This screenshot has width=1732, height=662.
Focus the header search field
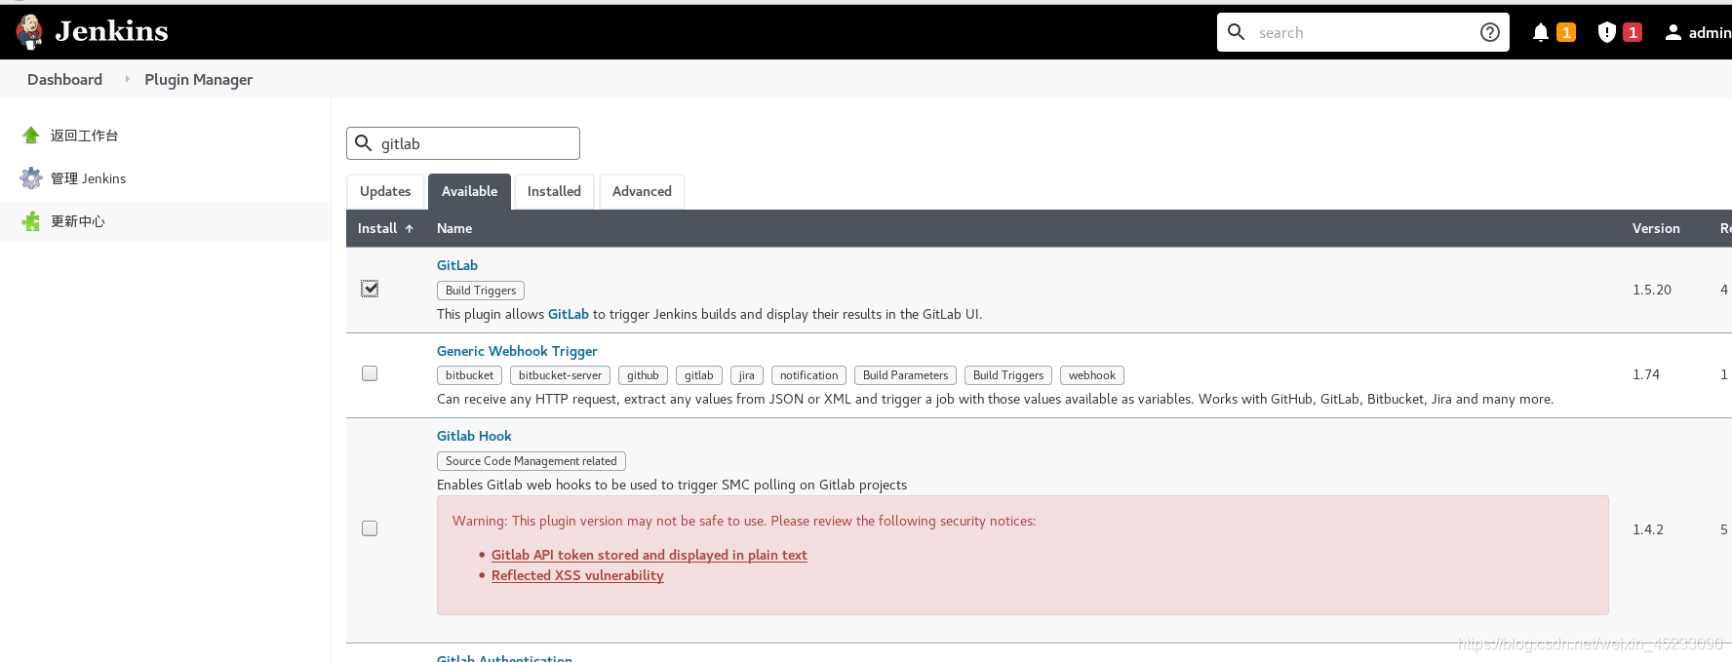point(1363,32)
